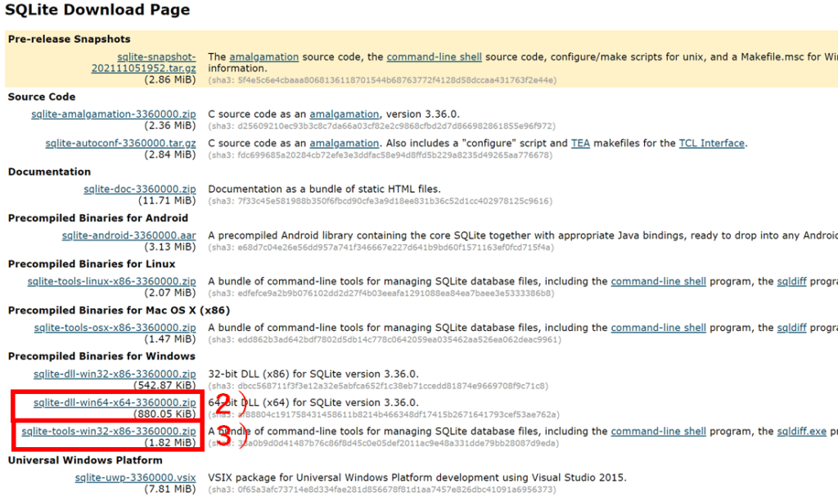Download sqlite-snapshot-202111051952.tar.gz
The image size is (838, 501).
point(143,62)
